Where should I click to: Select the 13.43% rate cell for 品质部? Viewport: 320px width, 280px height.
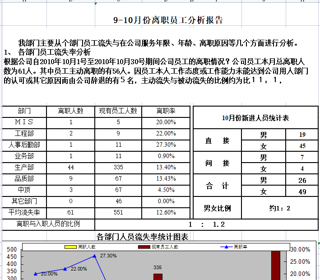pos(166,179)
